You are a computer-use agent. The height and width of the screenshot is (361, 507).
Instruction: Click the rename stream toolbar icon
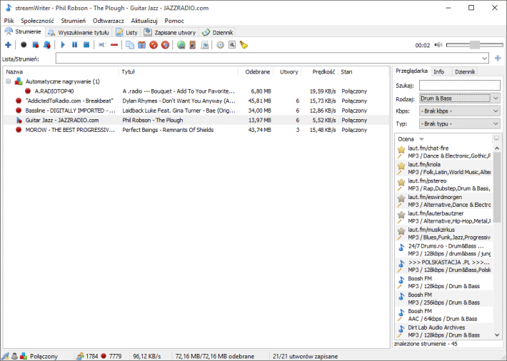(x=102, y=45)
